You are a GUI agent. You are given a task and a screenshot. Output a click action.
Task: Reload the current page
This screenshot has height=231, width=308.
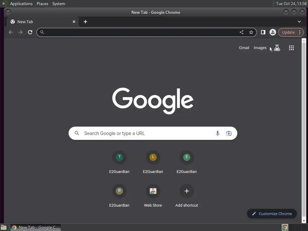coord(30,32)
